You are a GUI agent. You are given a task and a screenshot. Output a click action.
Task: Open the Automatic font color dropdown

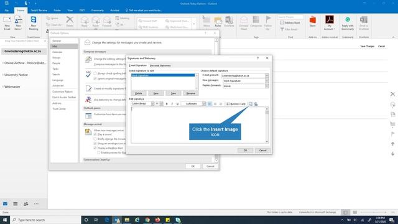[204, 104]
